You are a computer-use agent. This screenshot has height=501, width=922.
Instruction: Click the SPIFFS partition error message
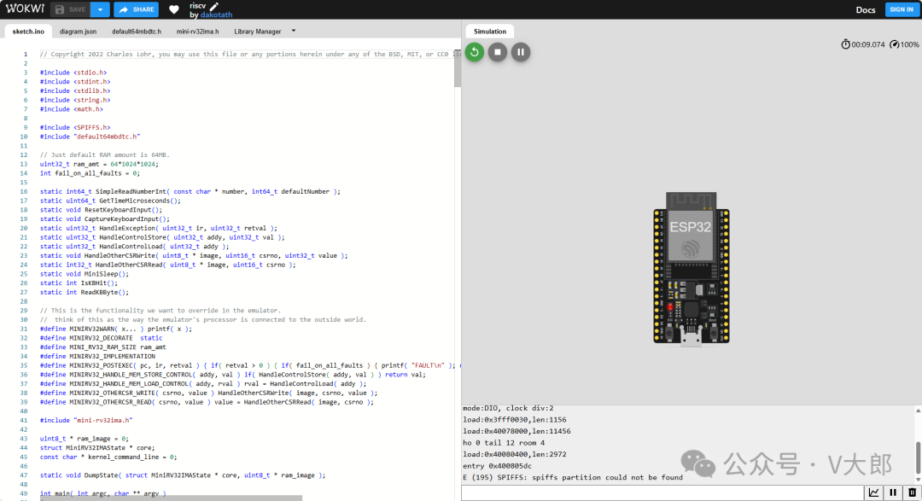[573, 477]
